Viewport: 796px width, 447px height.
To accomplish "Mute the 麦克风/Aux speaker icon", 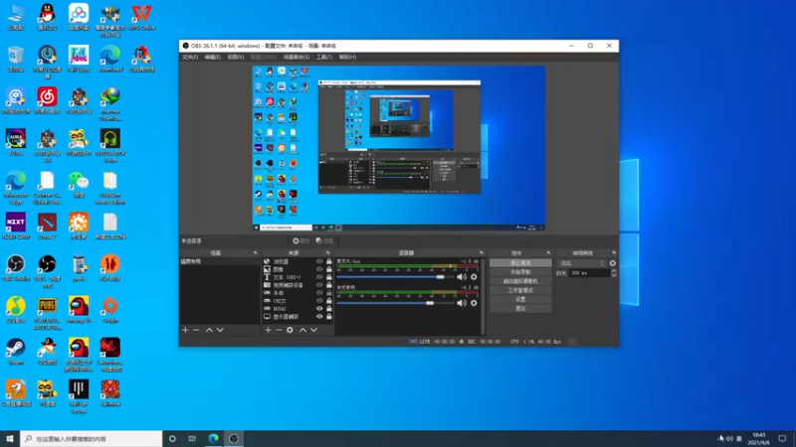I will tap(462, 277).
